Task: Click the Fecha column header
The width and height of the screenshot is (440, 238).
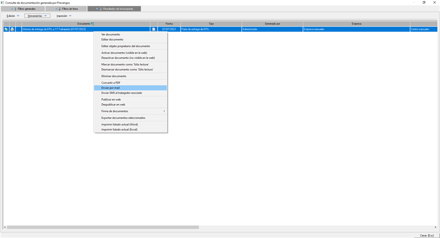Action: click(x=169, y=24)
